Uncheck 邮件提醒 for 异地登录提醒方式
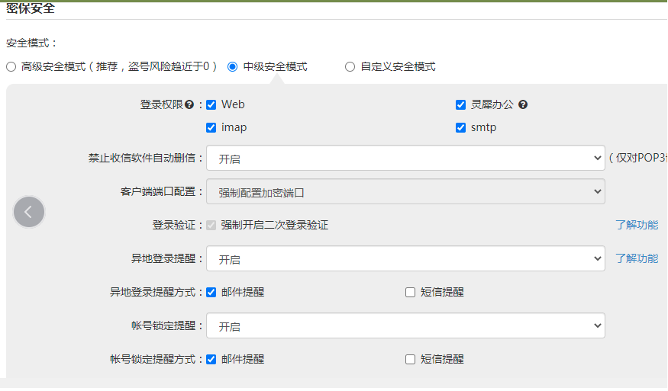Image resolution: width=668 pixels, height=391 pixels. pyautogui.click(x=211, y=293)
